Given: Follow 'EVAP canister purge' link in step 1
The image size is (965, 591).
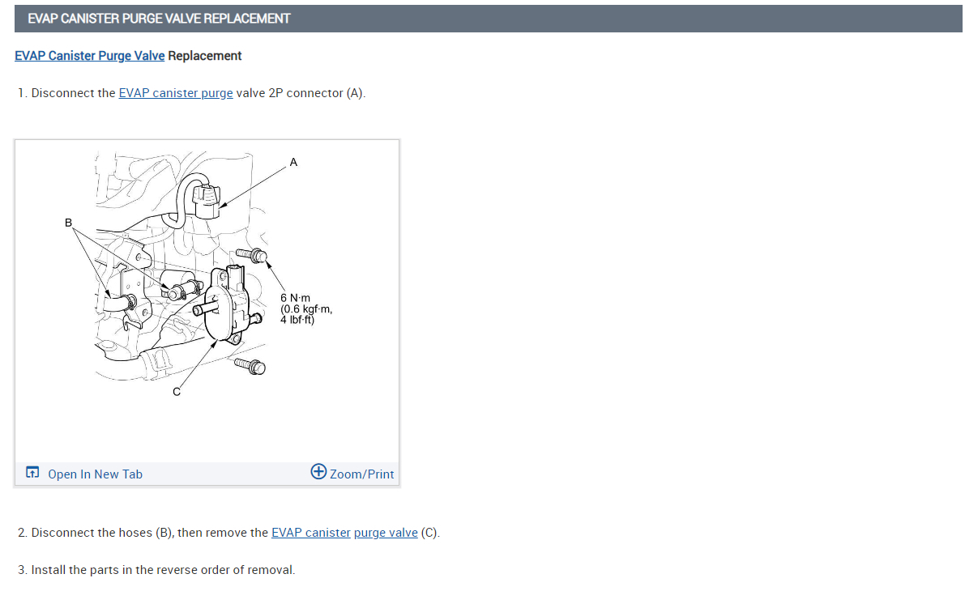Looking at the screenshot, I should click(175, 93).
